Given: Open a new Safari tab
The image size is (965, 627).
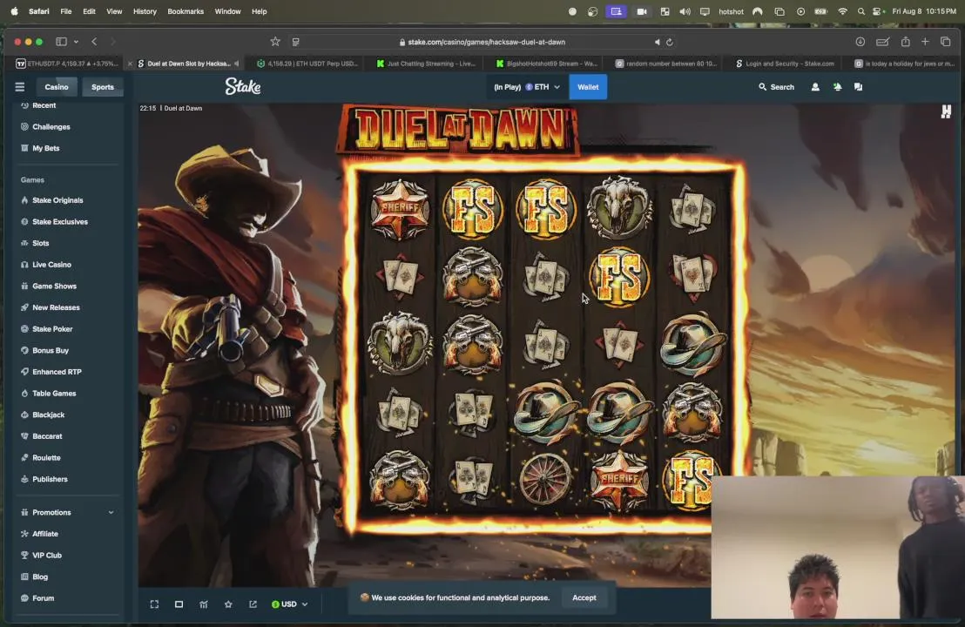Looking at the screenshot, I should [925, 42].
